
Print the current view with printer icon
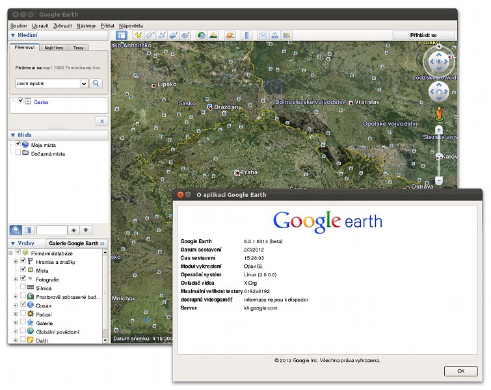274,35
